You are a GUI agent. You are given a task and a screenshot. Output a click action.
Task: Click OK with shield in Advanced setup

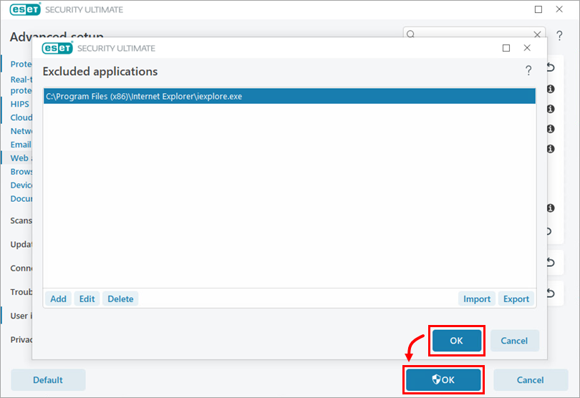443,380
